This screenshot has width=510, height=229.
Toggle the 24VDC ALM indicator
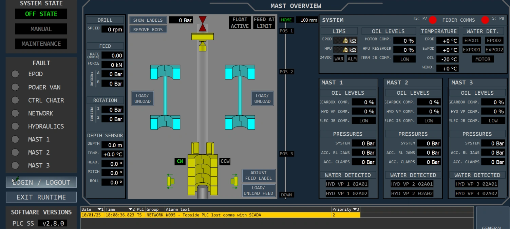(352, 59)
